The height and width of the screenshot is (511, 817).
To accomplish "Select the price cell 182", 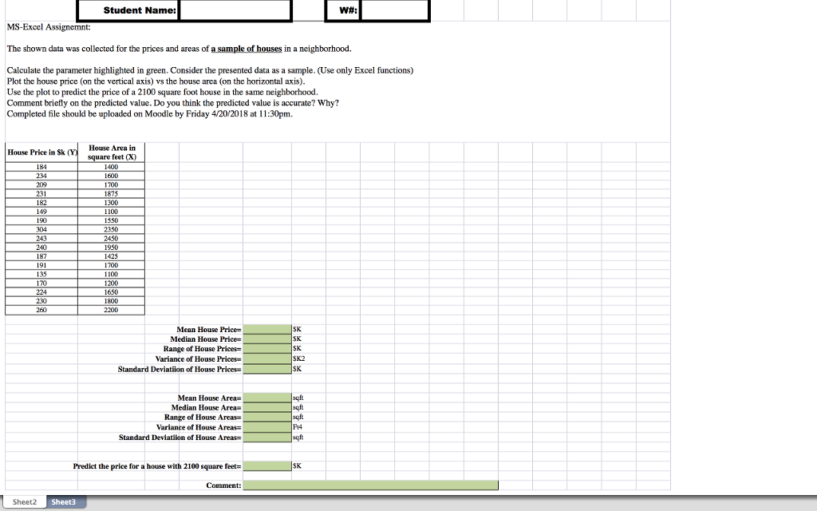I will click(x=41, y=202).
